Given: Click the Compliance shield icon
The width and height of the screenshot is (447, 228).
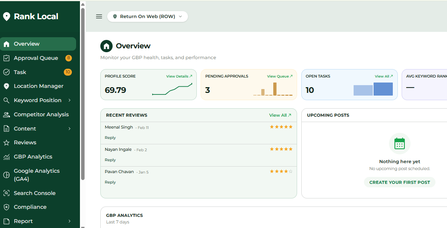Looking at the screenshot, I should [6, 207].
